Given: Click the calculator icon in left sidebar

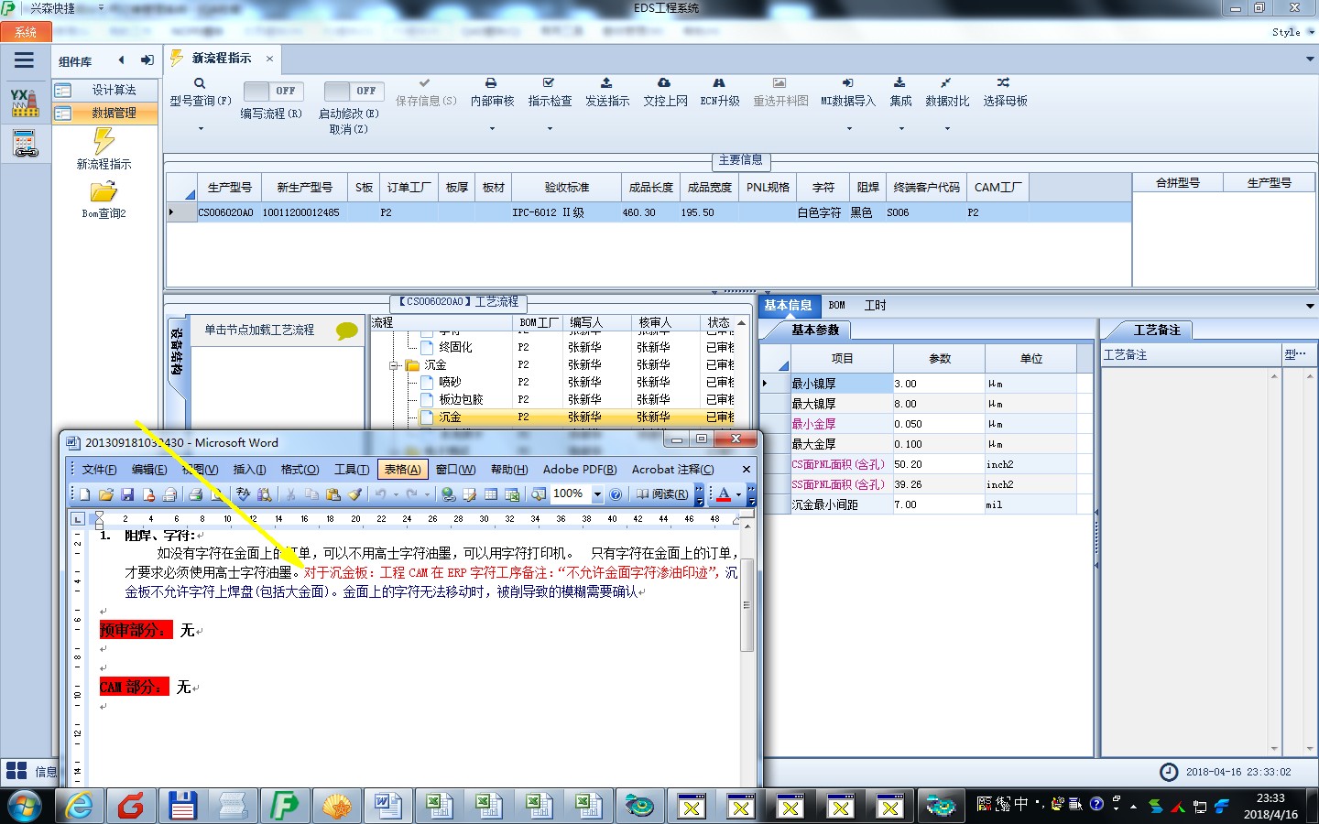Looking at the screenshot, I should 25,144.
